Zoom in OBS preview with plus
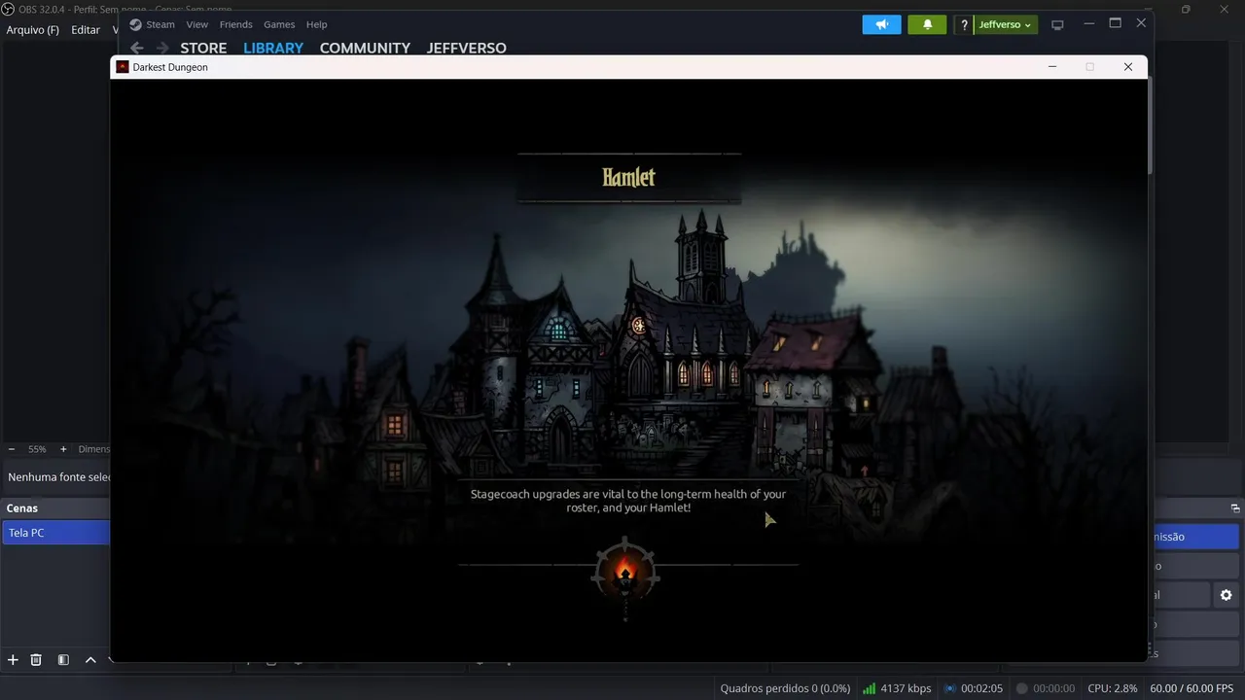1245x700 pixels. tap(63, 449)
